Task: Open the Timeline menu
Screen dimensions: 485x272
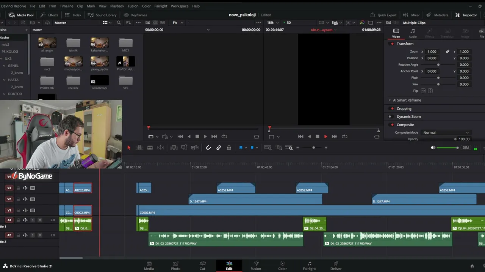Action: [67, 6]
